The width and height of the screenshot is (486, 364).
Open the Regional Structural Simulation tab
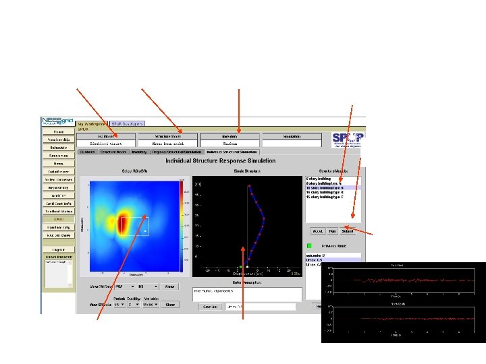178,152
